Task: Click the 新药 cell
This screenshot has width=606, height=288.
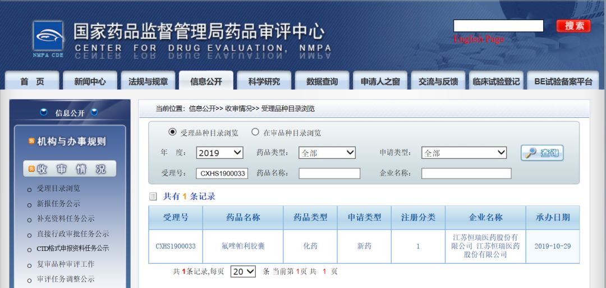Action: point(365,246)
